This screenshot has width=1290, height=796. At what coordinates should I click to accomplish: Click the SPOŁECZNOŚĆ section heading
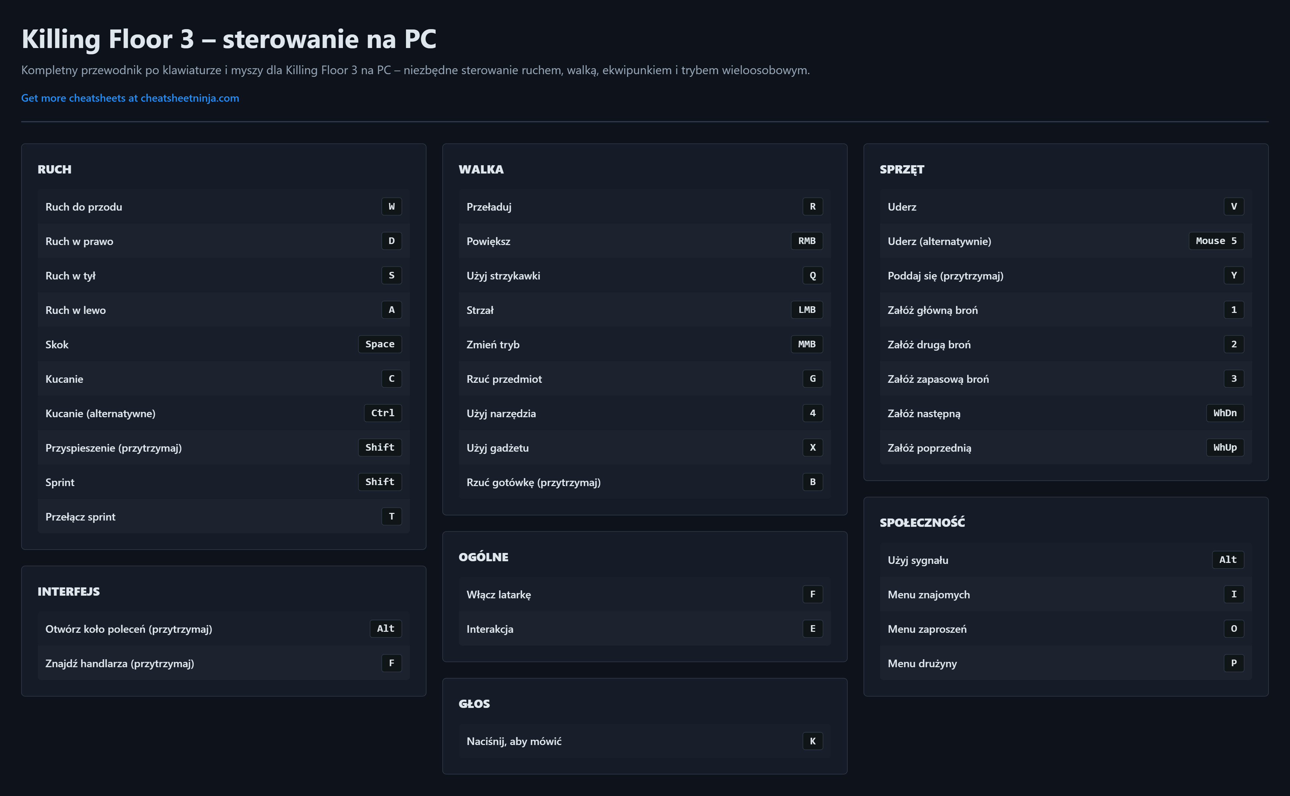tap(922, 523)
